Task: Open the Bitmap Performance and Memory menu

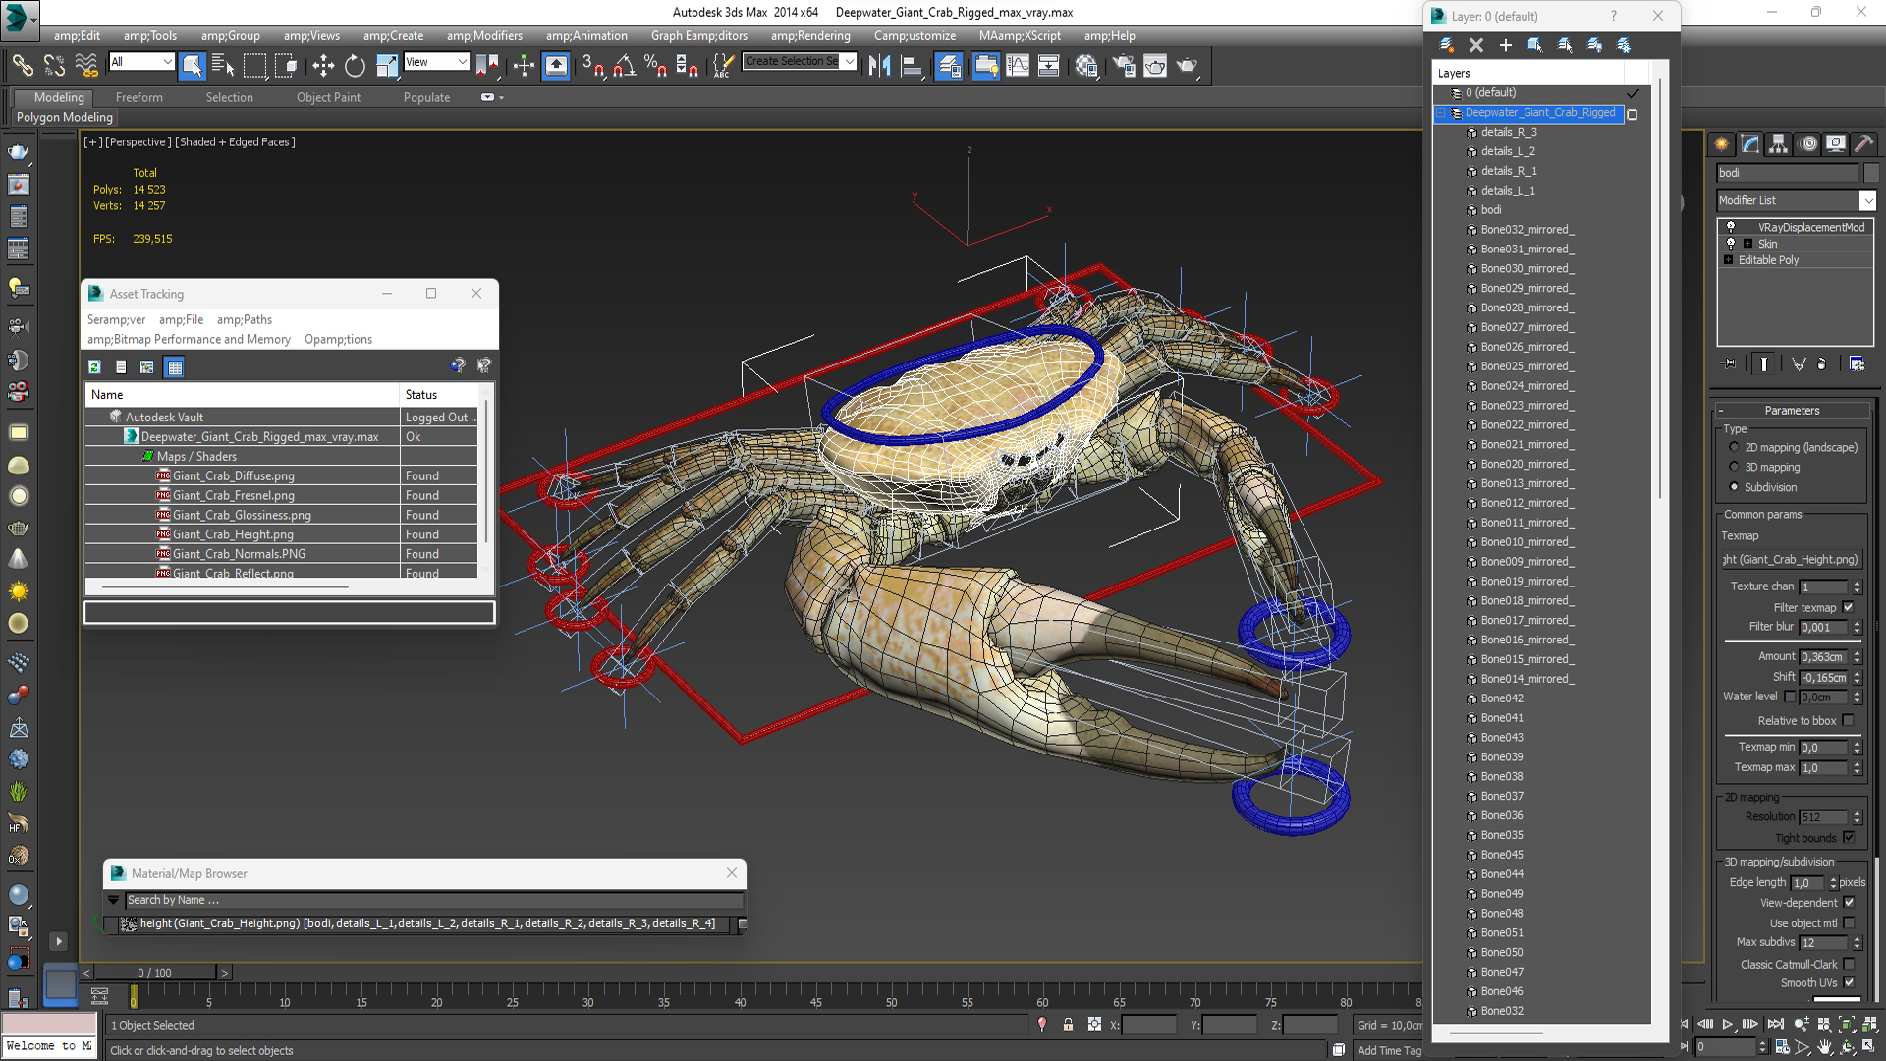Action: click(x=189, y=339)
